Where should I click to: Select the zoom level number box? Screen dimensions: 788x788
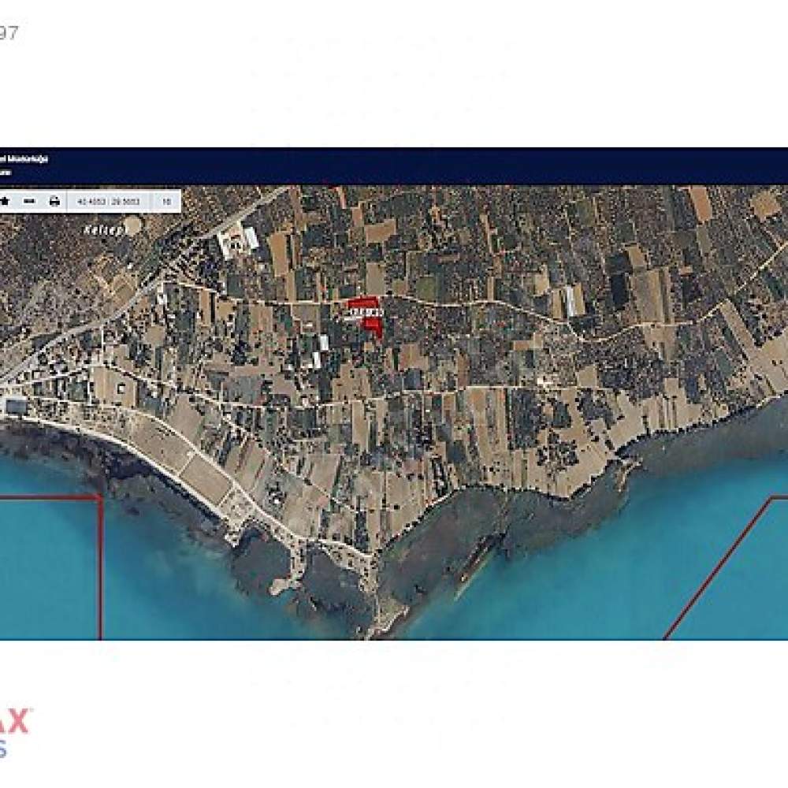(166, 202)
